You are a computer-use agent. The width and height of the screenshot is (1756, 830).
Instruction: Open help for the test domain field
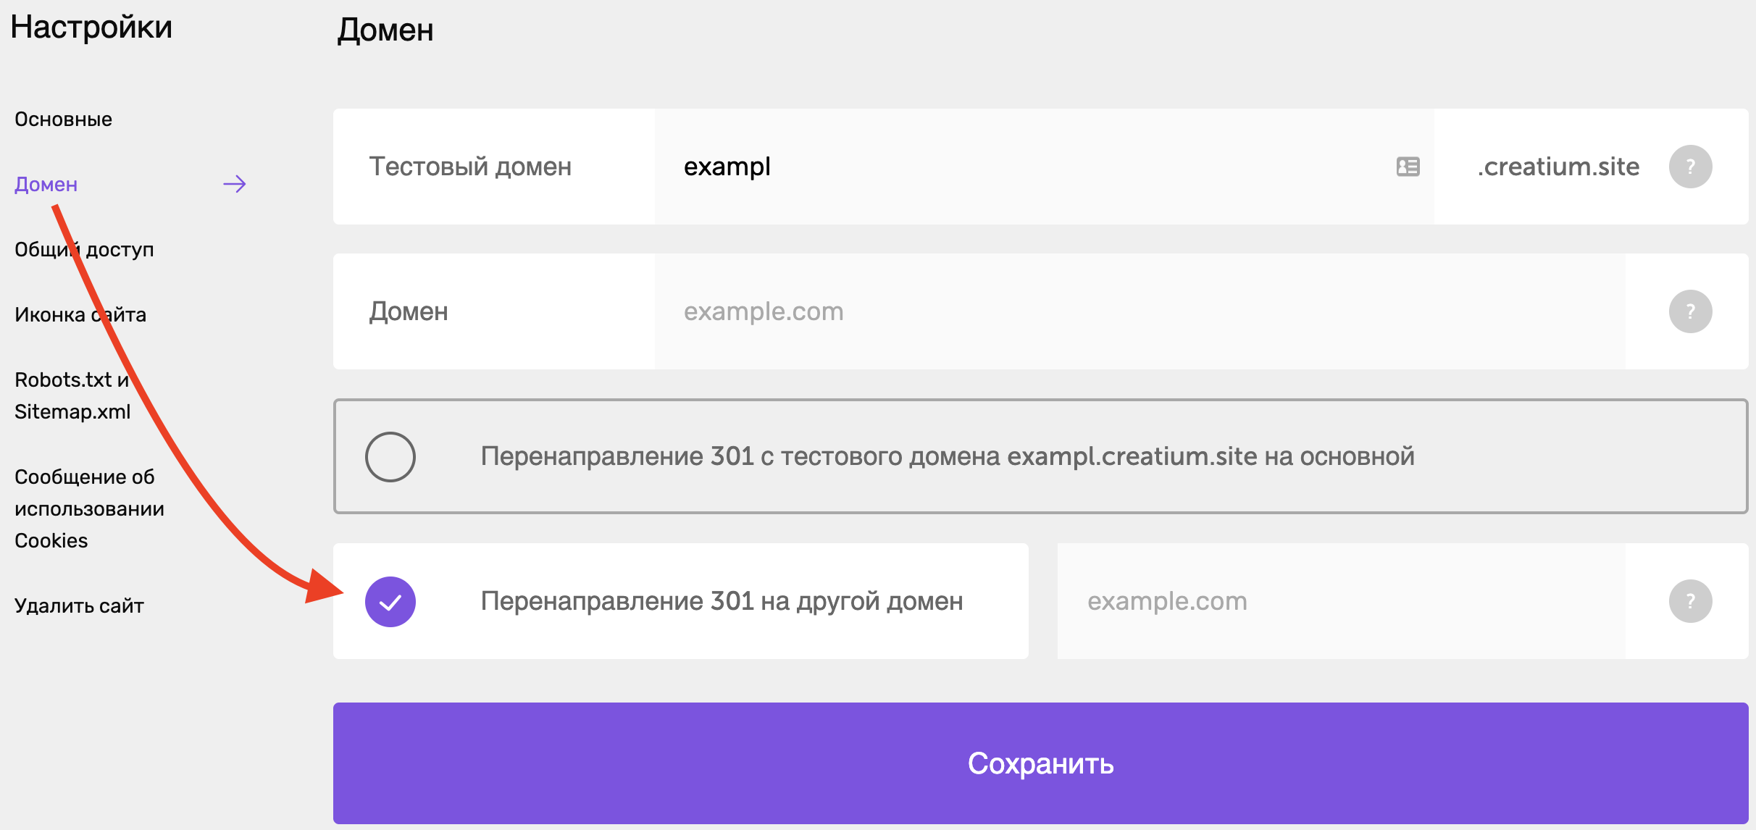[1690, 167]
